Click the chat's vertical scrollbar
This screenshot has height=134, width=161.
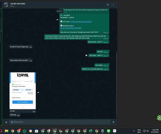(x=117, y=84)
